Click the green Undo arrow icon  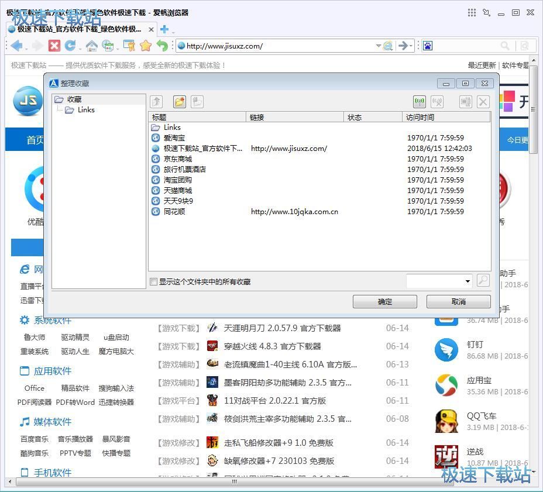163,46
